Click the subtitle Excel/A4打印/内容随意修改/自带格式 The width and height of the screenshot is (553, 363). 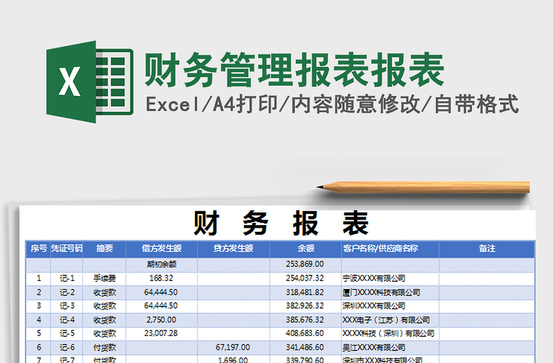coord(332,105)
